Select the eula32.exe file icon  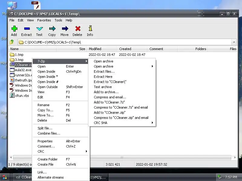[x=12, y=70]
